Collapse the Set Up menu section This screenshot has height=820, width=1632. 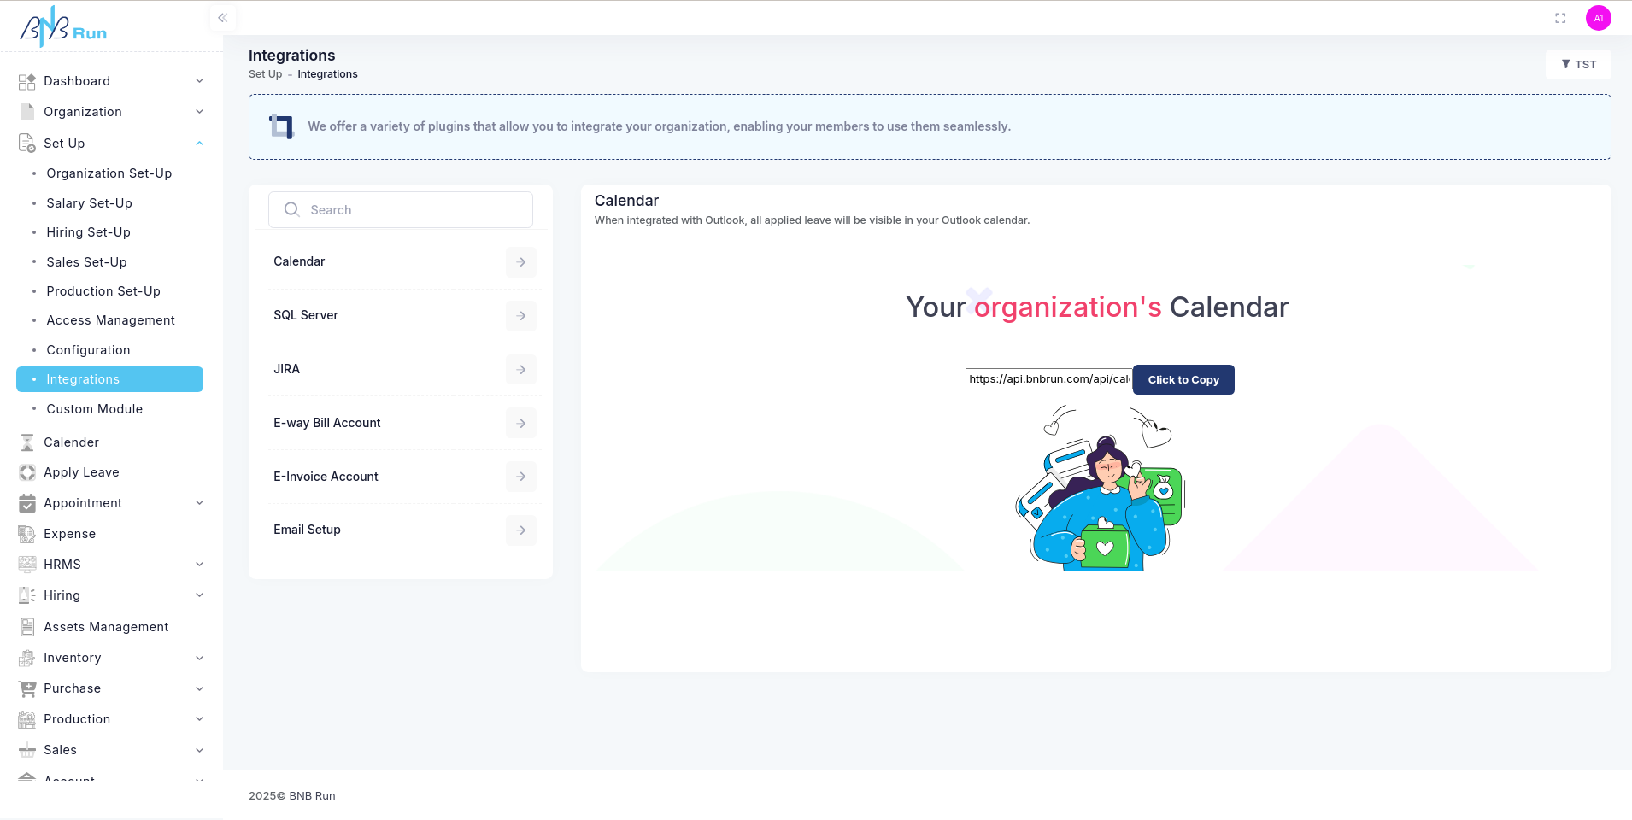[x=199, y=143]
